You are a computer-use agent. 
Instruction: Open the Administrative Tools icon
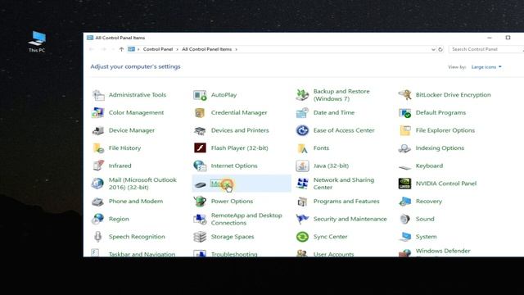pyautogui.click(x=98, y=95)
